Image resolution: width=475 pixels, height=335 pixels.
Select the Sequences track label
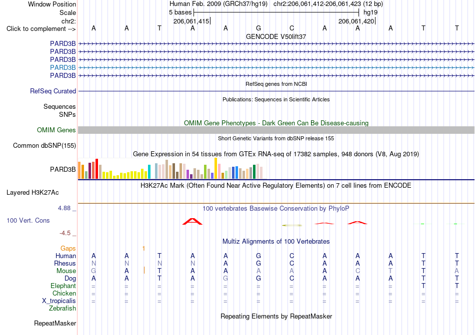pos(59,106)
